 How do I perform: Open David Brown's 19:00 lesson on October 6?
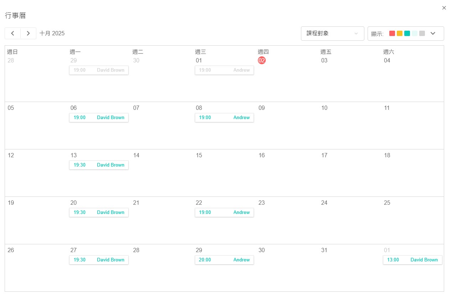(x=99, y=118)
